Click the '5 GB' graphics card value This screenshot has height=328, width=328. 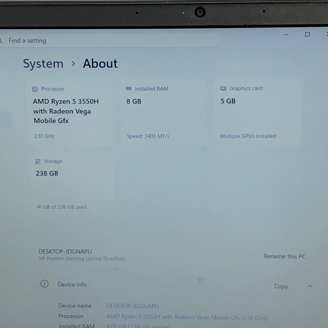click(x=228, y=101)
